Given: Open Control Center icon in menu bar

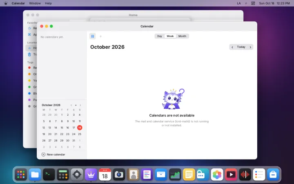Looking at the screenshot, I should coord(253,3).
